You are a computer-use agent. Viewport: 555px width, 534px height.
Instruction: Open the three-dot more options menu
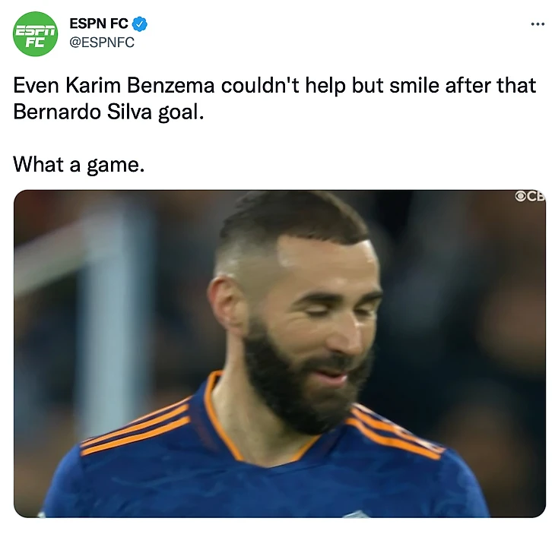click(x=538, y=24)
